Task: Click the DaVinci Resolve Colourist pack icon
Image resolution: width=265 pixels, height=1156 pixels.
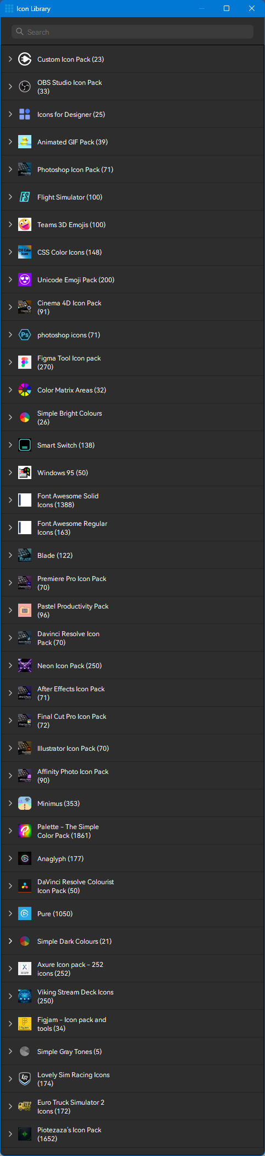Action: (25, 886)
